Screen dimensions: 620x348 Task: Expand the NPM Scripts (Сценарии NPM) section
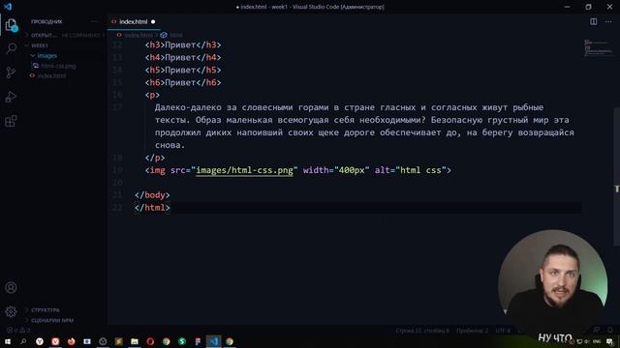(51, 320)
